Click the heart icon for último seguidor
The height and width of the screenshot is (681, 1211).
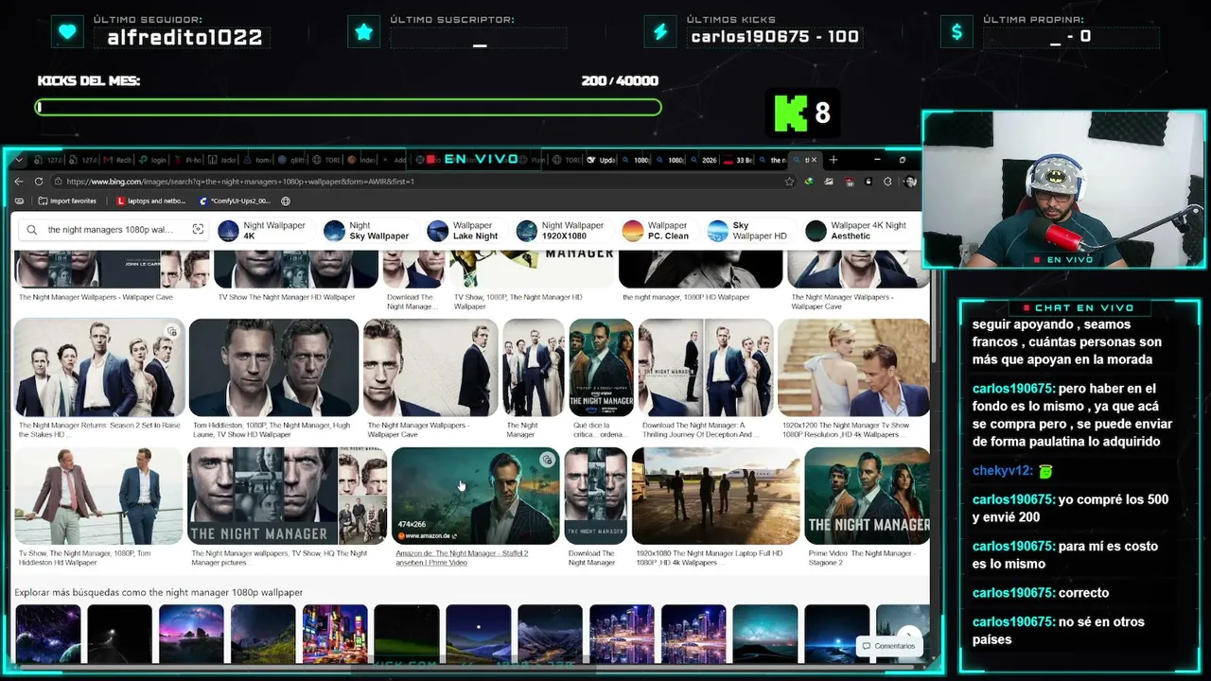[x=67, y=32]
